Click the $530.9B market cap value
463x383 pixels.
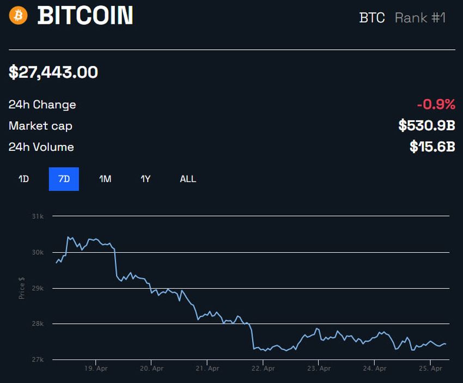tap(428, 126)
